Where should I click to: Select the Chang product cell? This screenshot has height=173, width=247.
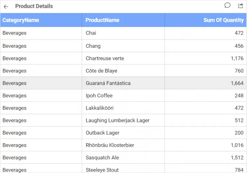tap(93, 46)
